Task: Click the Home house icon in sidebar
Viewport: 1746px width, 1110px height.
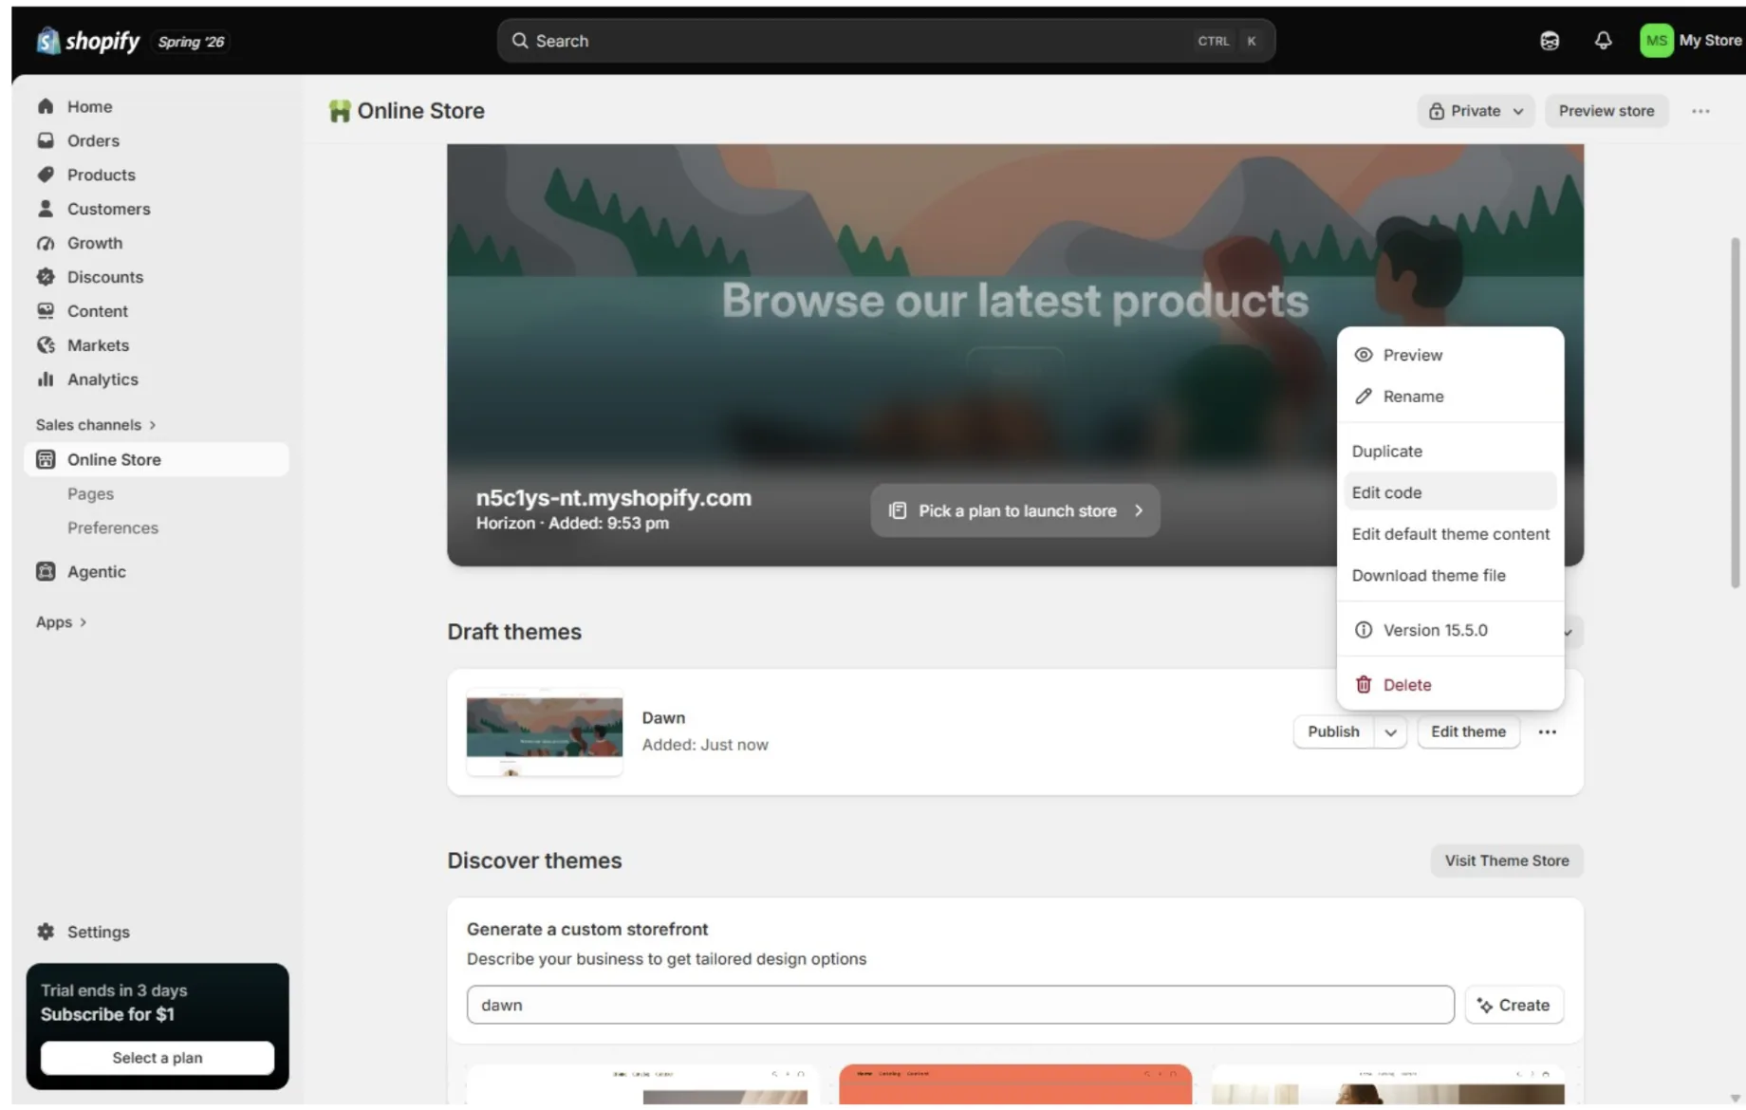Action: [46, 106]
